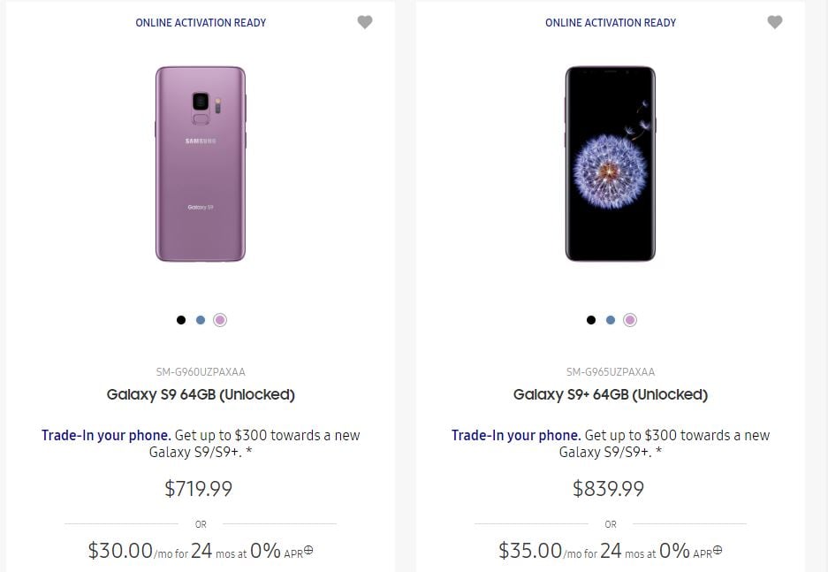Click model number SM-G965UZPAXAA
The image size is (828, 572).
[x=611, y=372]
